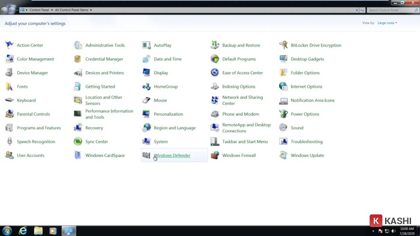Open the Phone and Modem link
The width and height of the screenshot is (420, 236).
click(241, 114)
